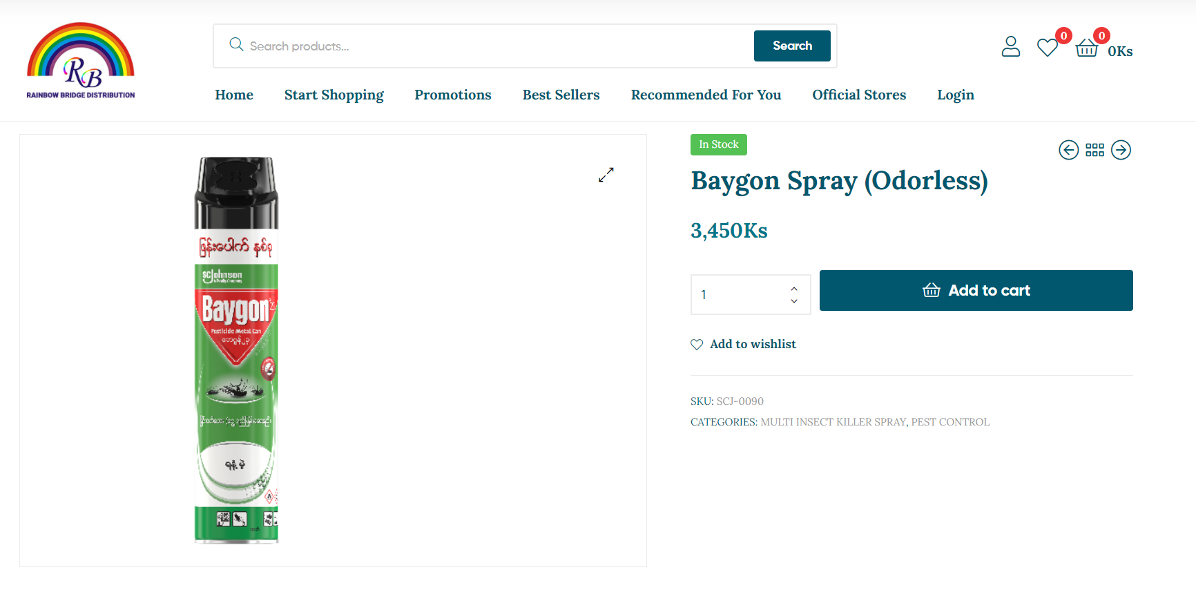Click the cart total 0Ks text
The height and width of the screenshot is (592, 1196).
(x=1120, y=51)
